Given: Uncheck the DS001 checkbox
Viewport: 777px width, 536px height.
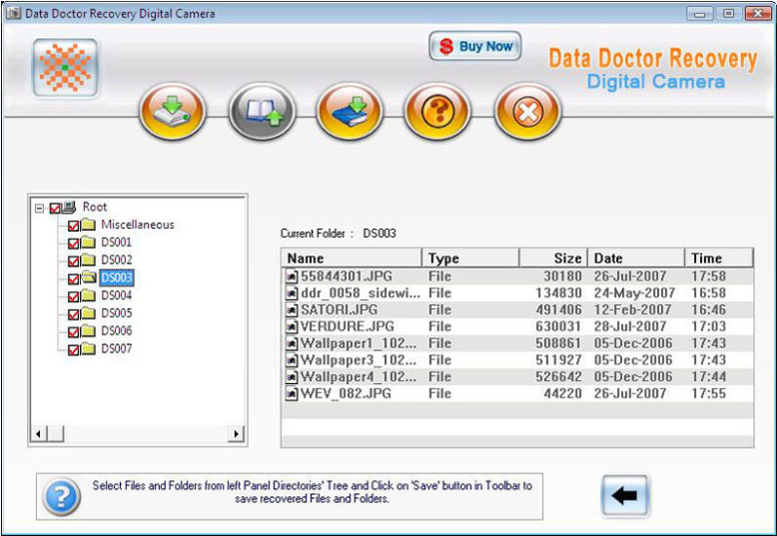Looking at the screenshot, I should click(x=73, y=244).
